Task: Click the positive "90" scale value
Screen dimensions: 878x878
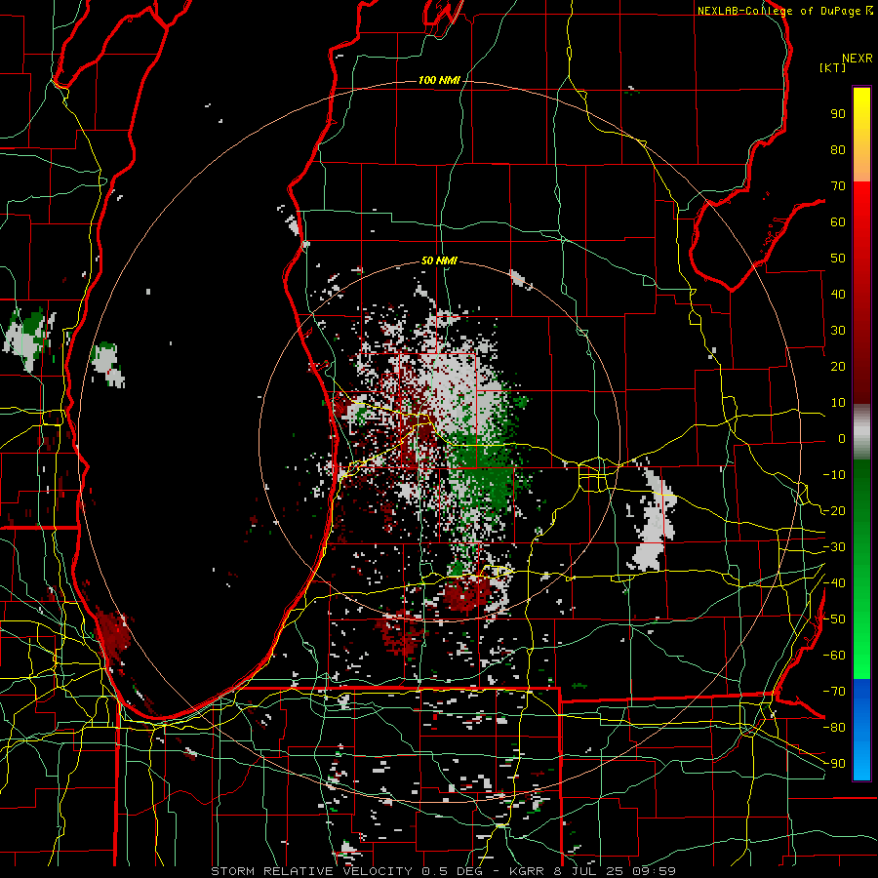Action: click(x=838, y=114)
